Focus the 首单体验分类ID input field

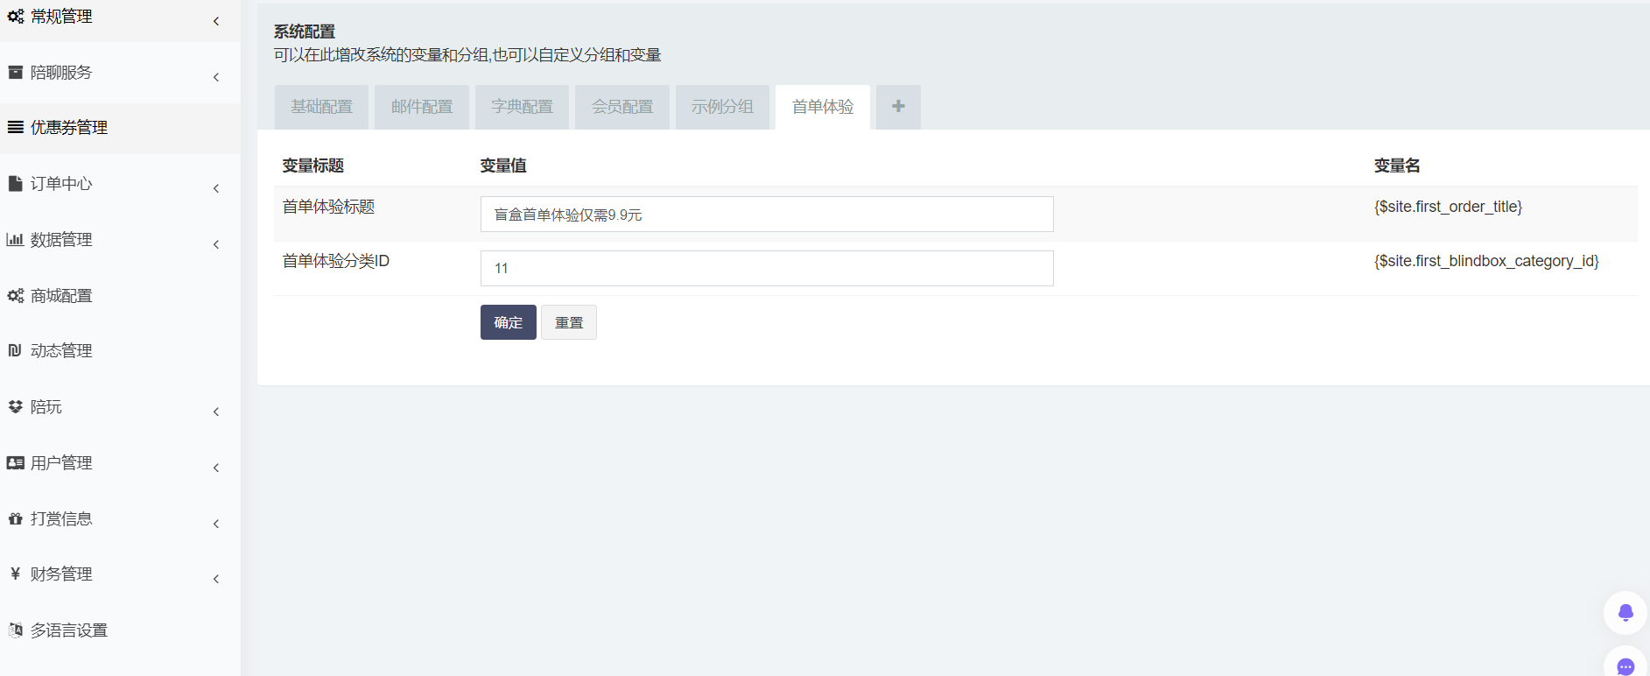tap(766, 269)
